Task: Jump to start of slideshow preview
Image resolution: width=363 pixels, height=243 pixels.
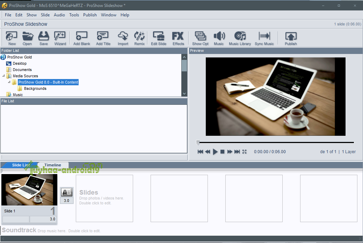Action: [200, 152]
